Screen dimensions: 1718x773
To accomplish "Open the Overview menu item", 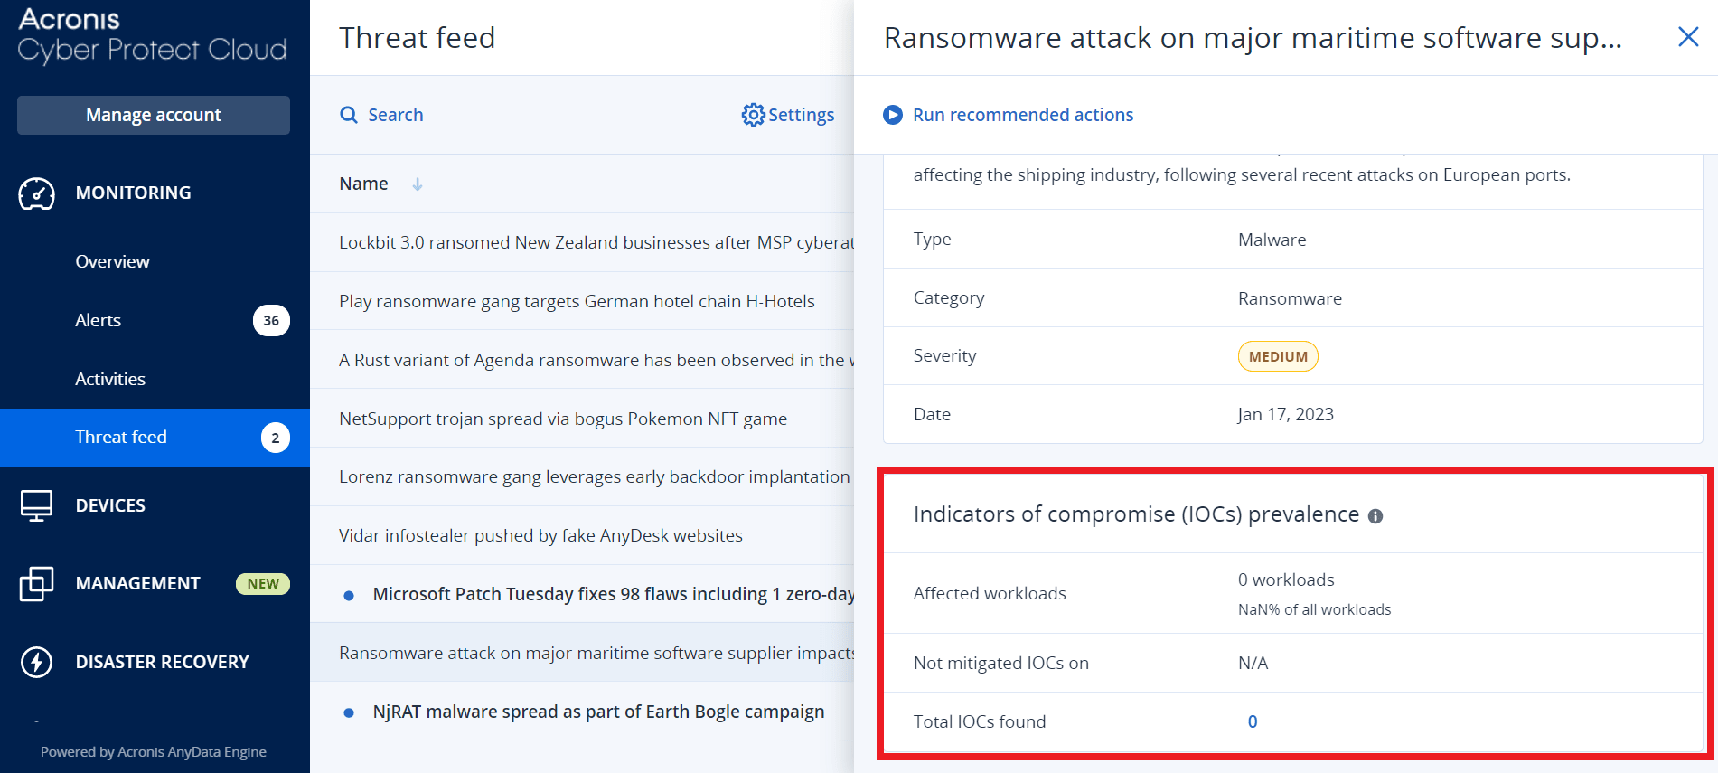I will point(113,261).
